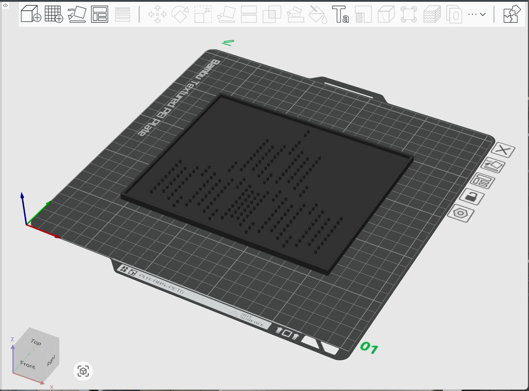Viewport: 529px width, 391px height.
Task: Select the Seam Painting cube tool
Action: pos(386,14)
